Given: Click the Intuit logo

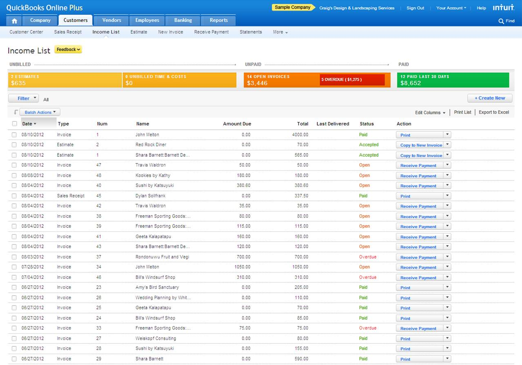Looking at the screenshot, I should pos(503,8).
